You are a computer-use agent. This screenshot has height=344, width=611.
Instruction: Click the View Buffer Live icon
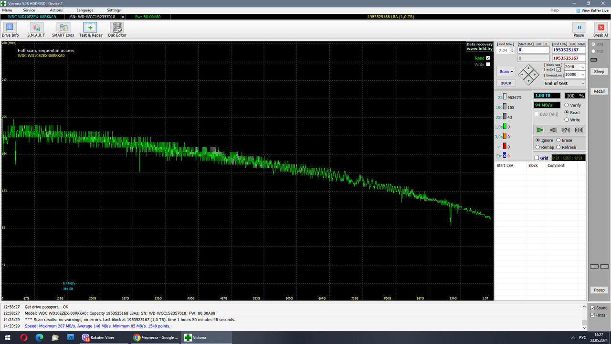579,10
